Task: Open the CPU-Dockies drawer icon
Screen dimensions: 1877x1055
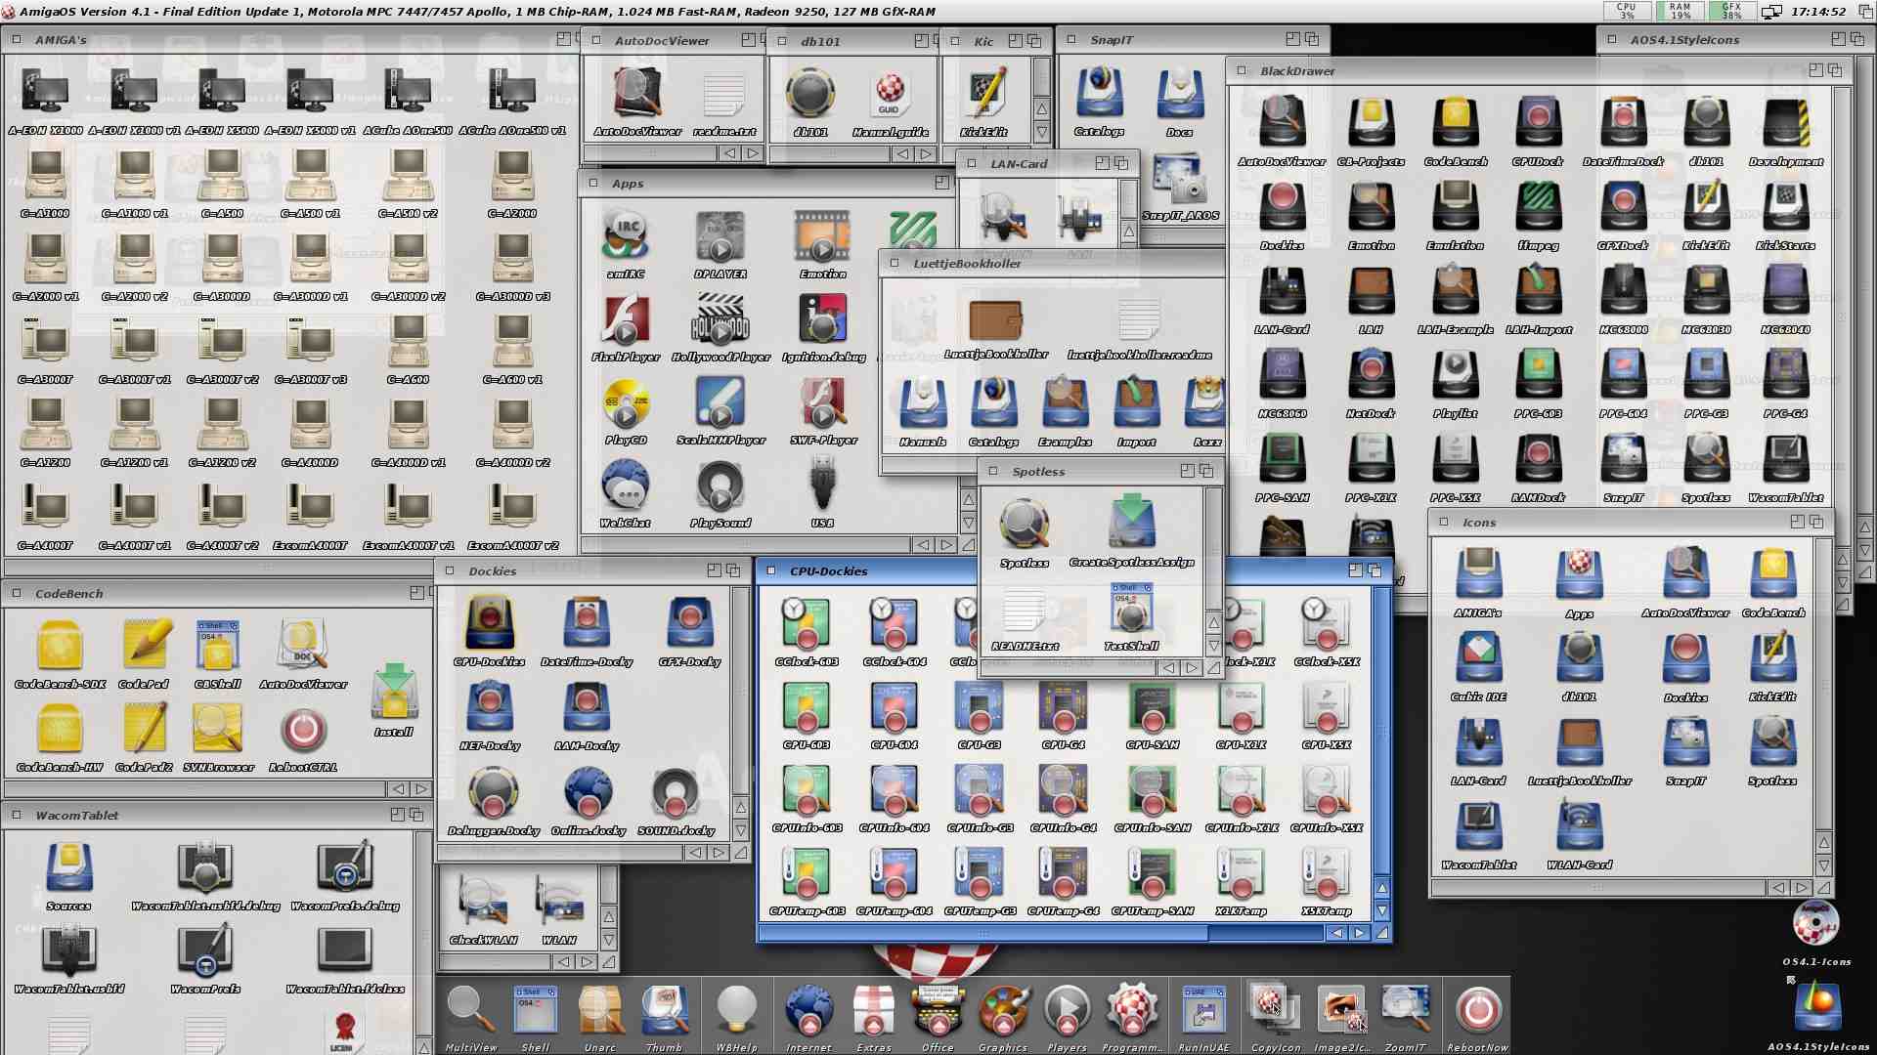Action: [489, 624]
